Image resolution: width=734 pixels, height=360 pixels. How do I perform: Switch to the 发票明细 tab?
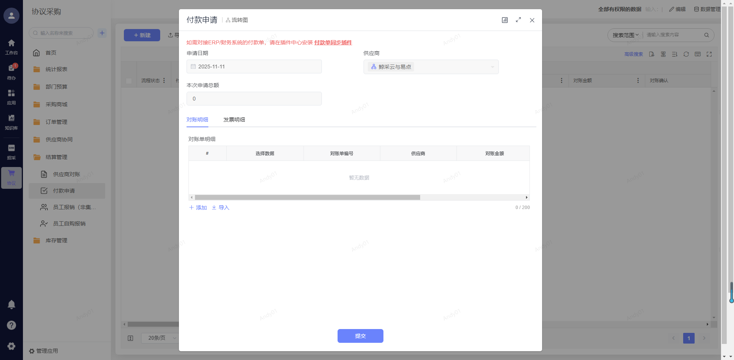234,120
